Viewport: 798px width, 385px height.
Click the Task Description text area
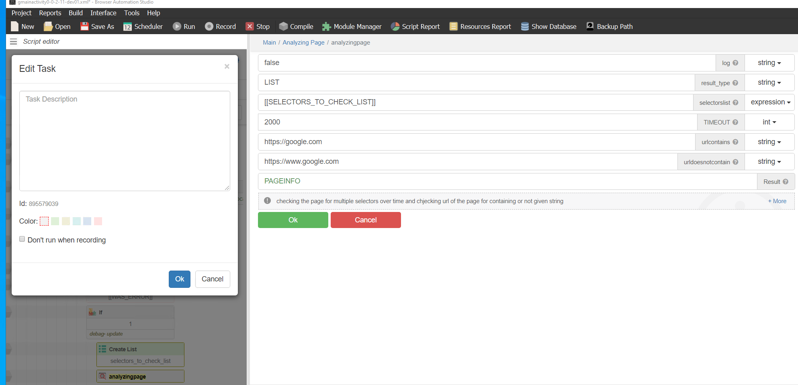point(125,141)
